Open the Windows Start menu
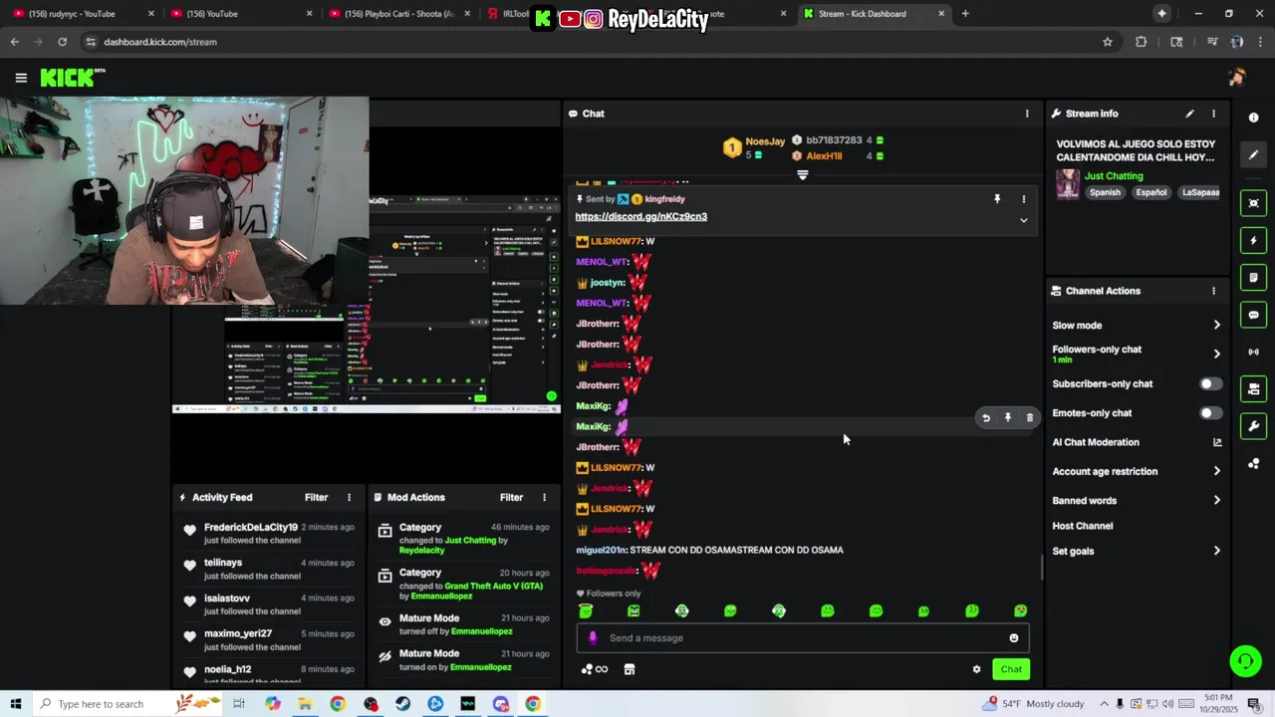1275x717 pixels. [16, 704]
